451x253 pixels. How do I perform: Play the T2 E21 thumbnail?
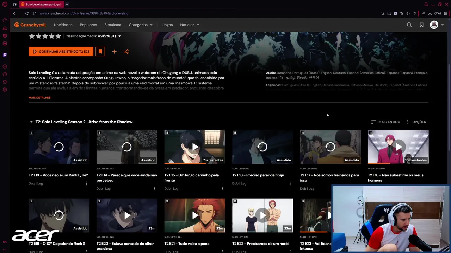[x=194, y=215]
